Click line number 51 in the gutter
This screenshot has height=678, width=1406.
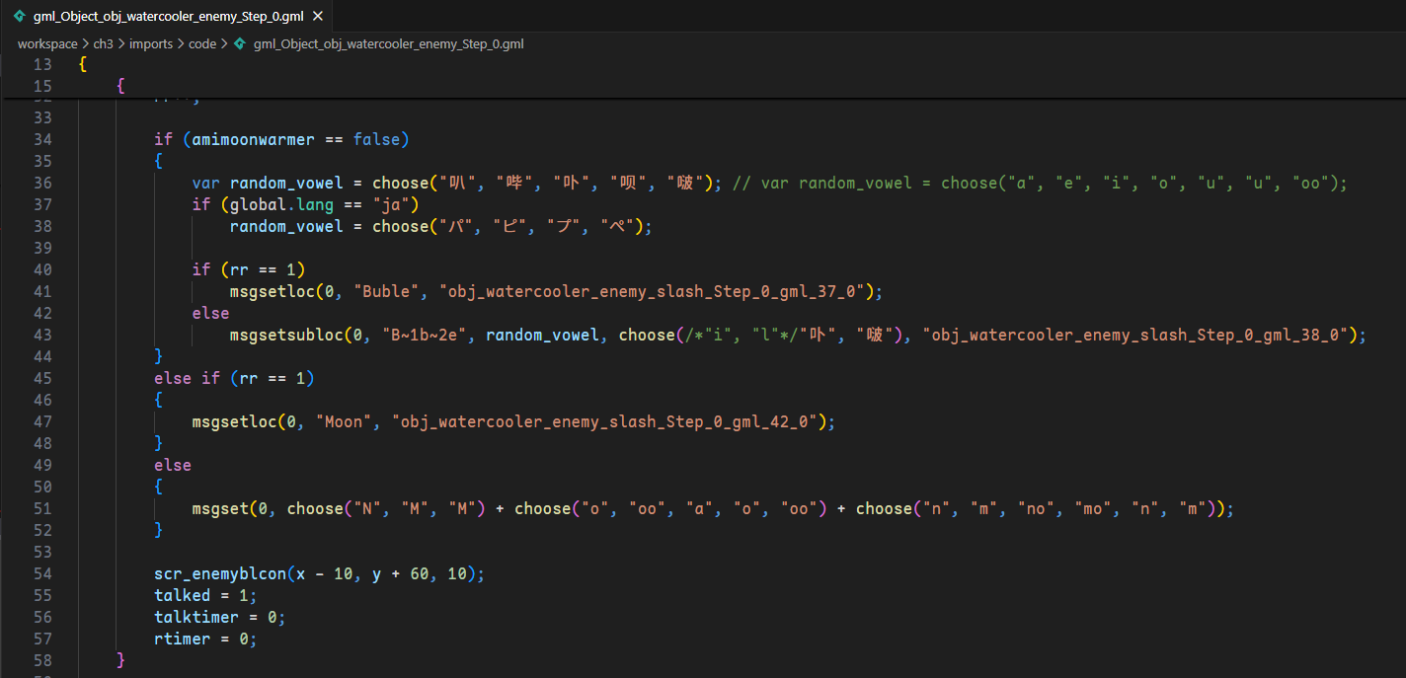point(42,508)
